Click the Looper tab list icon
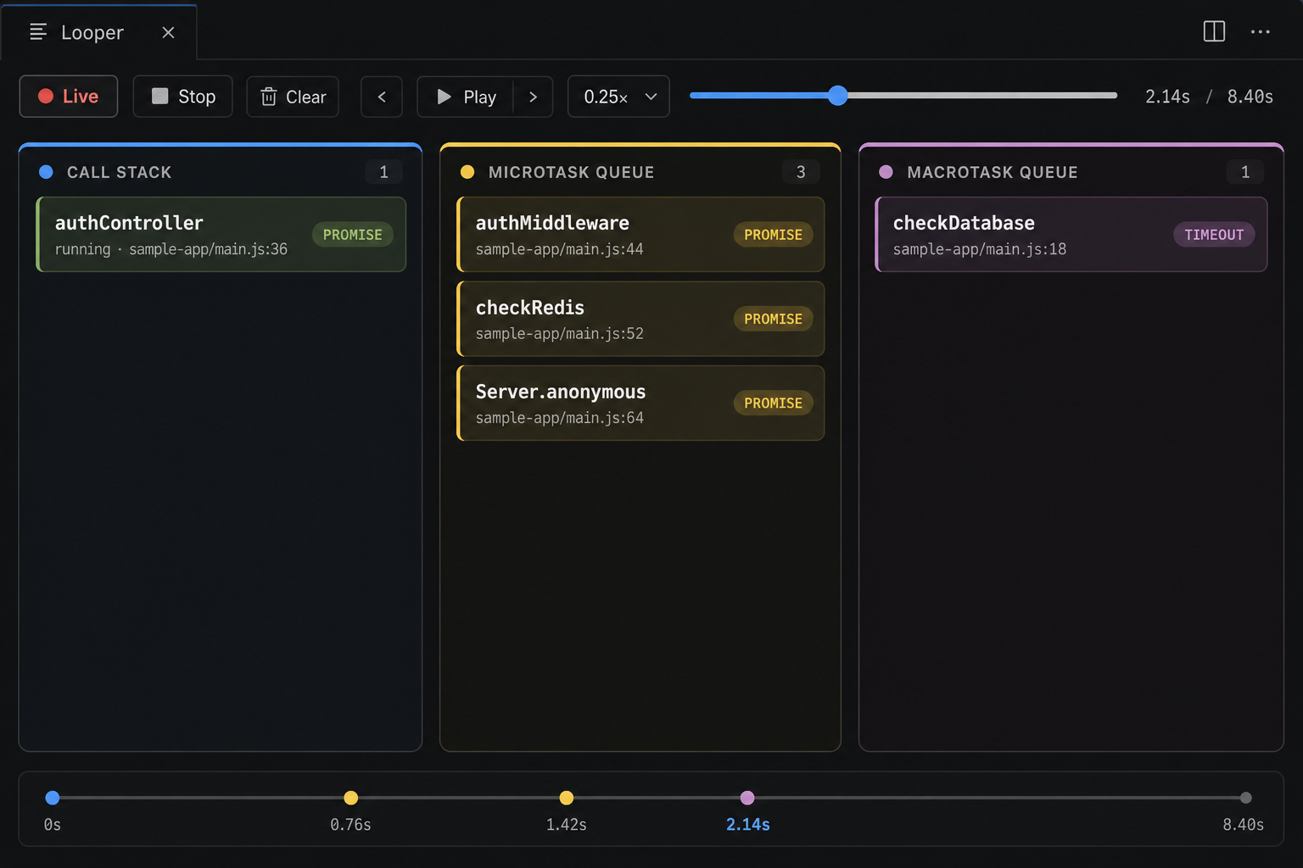This screenshot has height=868, width=1303. click(x=38, y=32)
